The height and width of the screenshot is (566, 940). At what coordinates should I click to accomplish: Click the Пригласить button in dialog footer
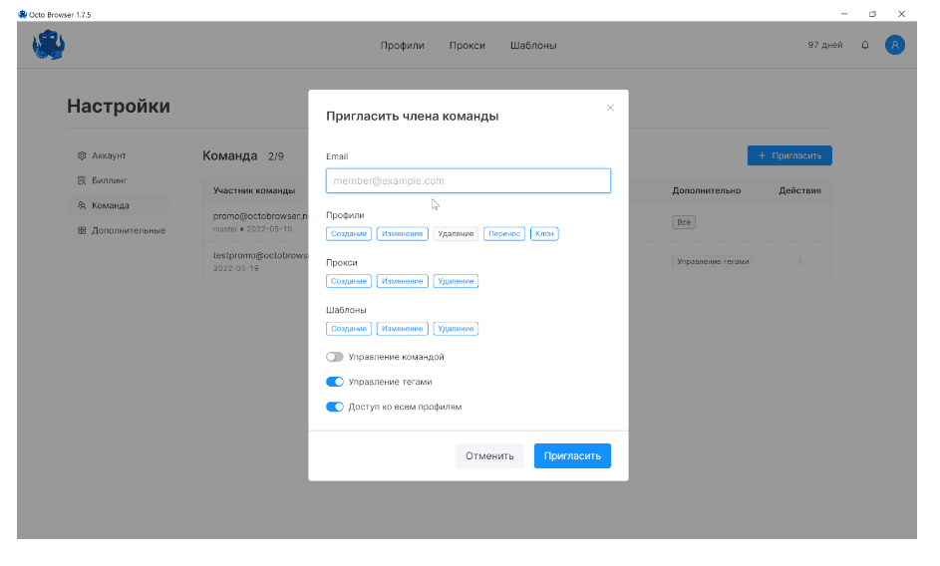click(572, 456)
